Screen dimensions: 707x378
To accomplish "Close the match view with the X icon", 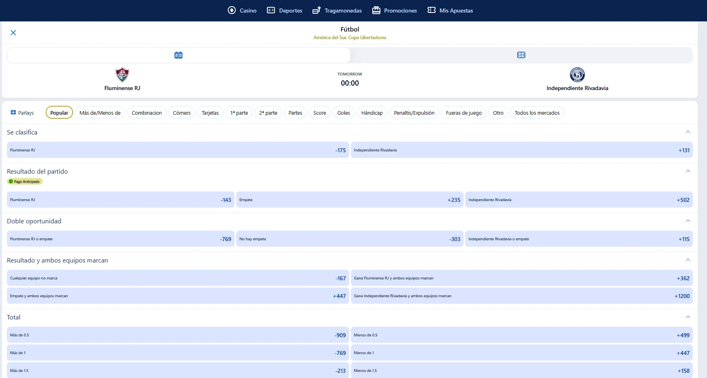I will 13,33.
